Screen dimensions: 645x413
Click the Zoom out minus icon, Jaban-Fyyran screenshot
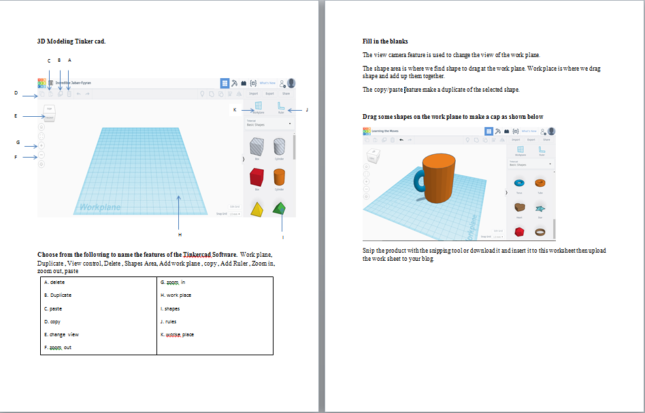click(41, 155)
